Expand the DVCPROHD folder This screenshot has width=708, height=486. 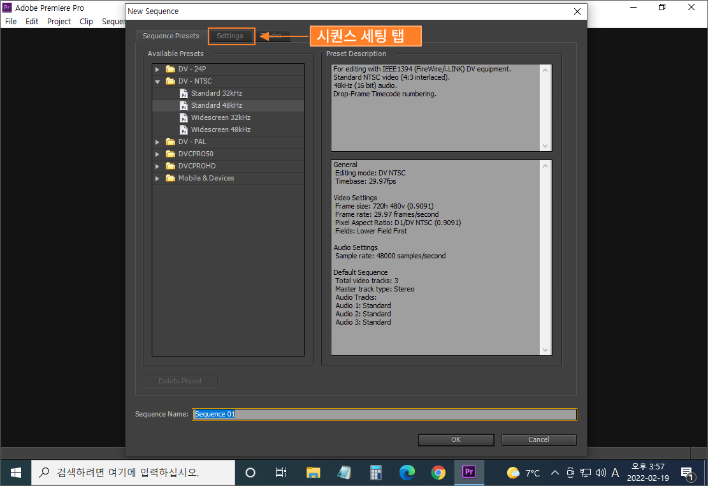click(x=157, y=166)
